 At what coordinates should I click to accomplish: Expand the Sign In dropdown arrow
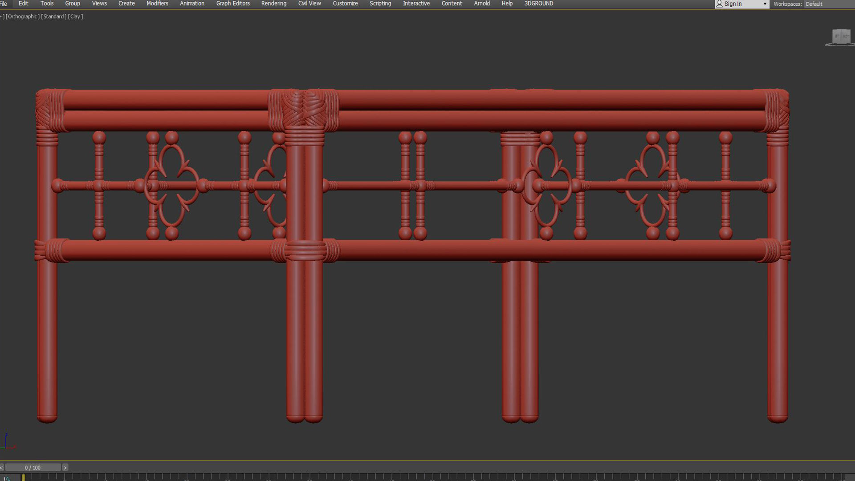(x=765, y=4)
